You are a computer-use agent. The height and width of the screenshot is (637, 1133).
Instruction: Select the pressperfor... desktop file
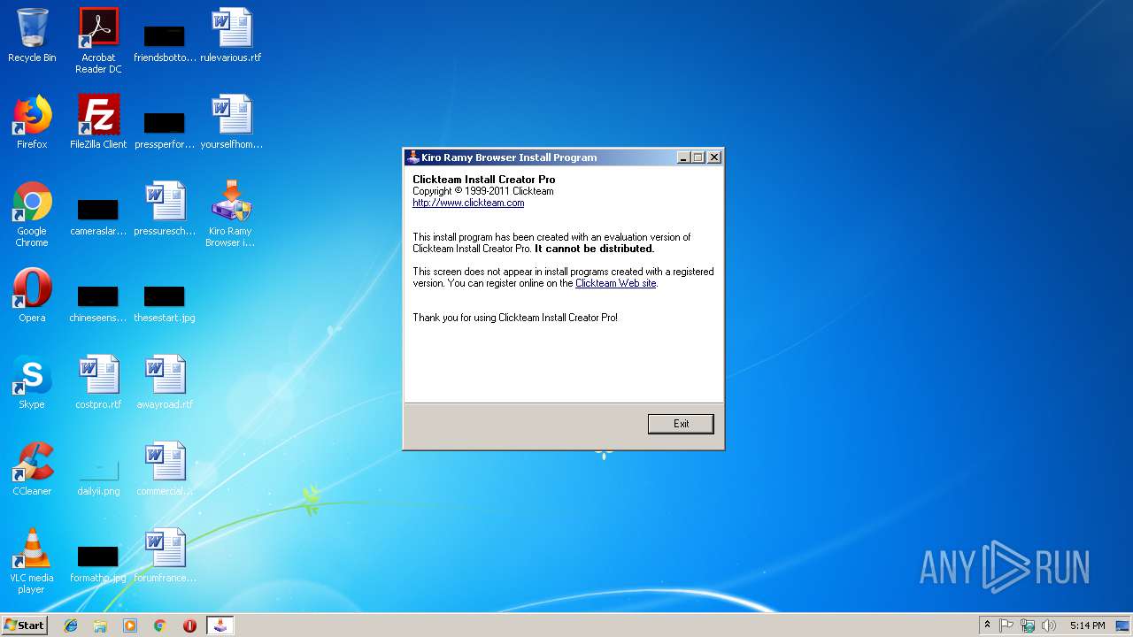(165, 129)
